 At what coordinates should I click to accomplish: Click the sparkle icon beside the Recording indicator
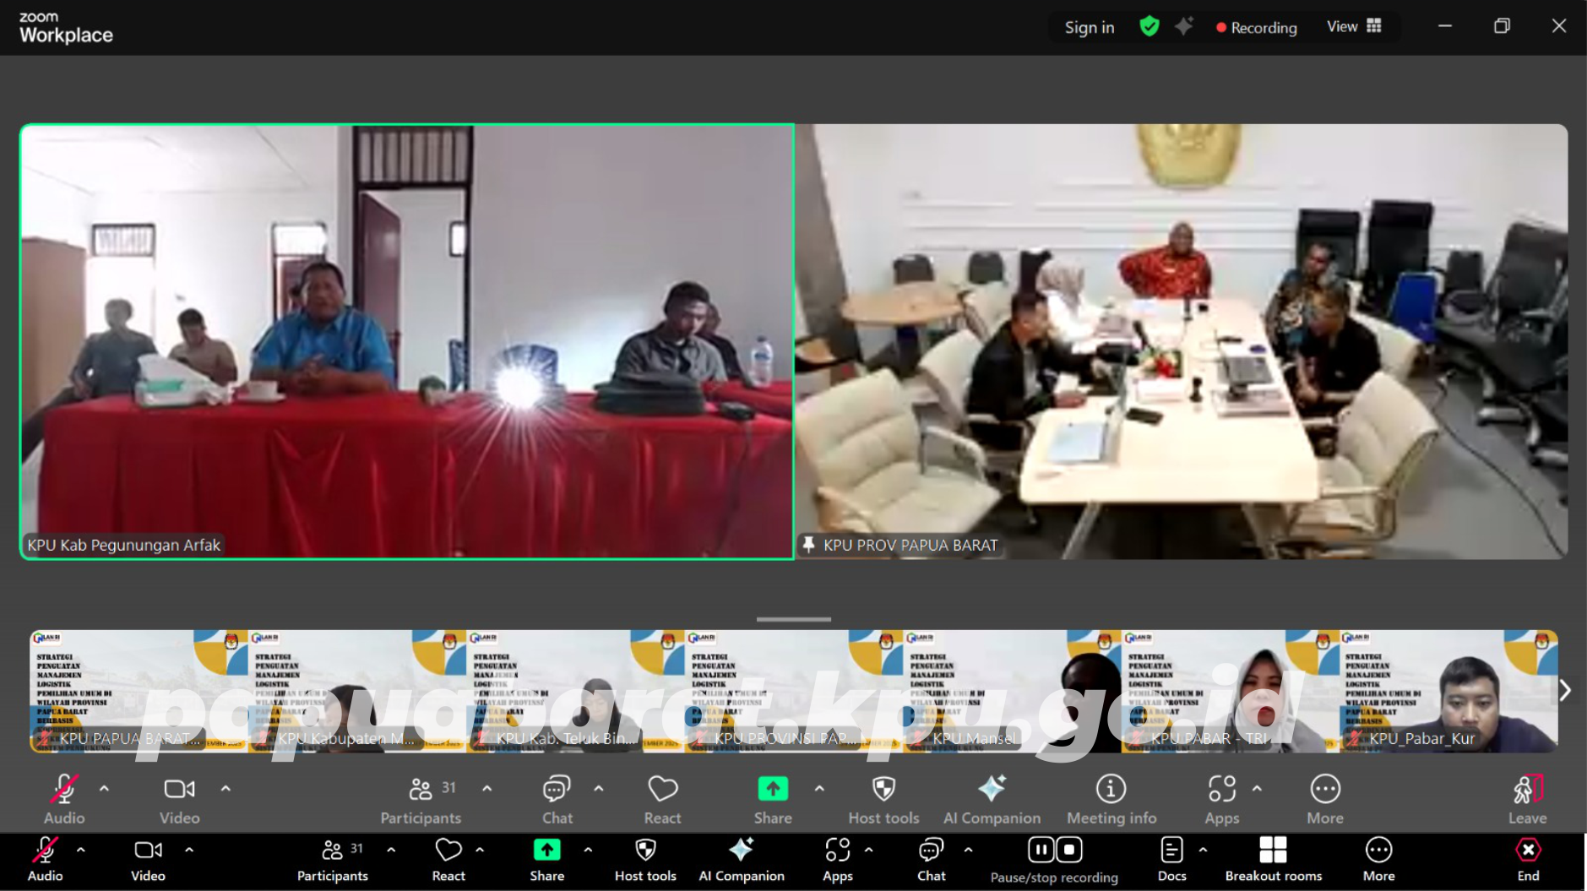(1184, 27)
